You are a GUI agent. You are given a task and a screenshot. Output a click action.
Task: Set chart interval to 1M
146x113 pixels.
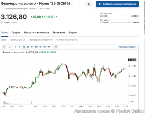49,47
